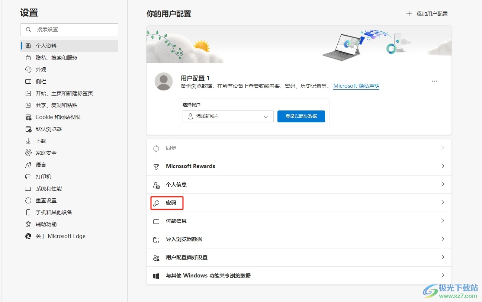Click the 用户配置偏好设置 icon
Image resolution: width=482 pixels, height=302 pixels.
[x=156, y=258]
